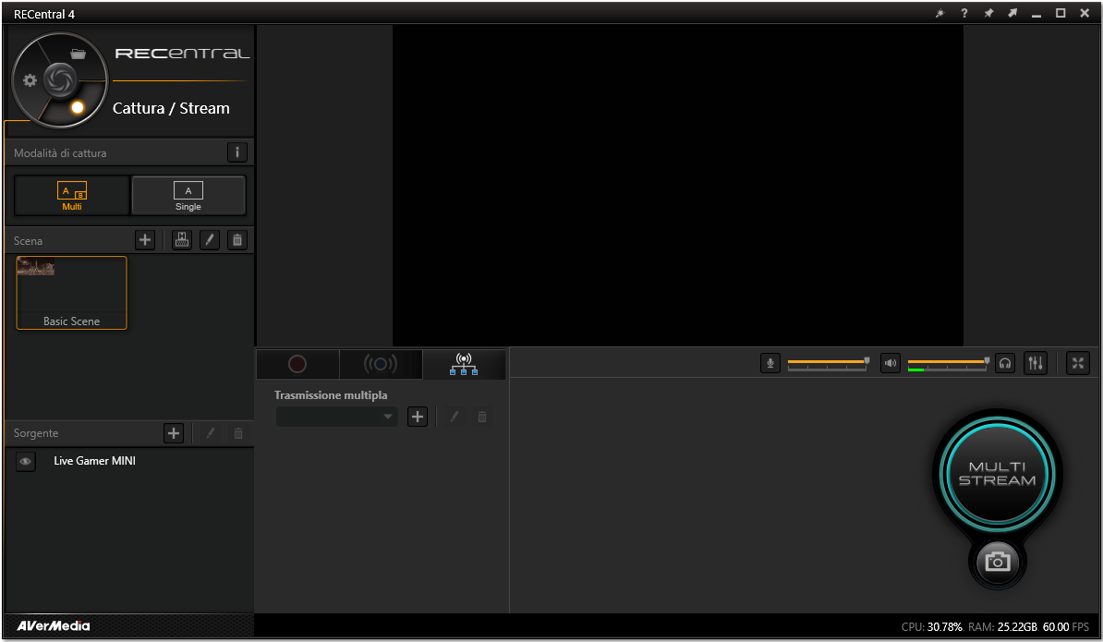Select Single capture mode

188,196
